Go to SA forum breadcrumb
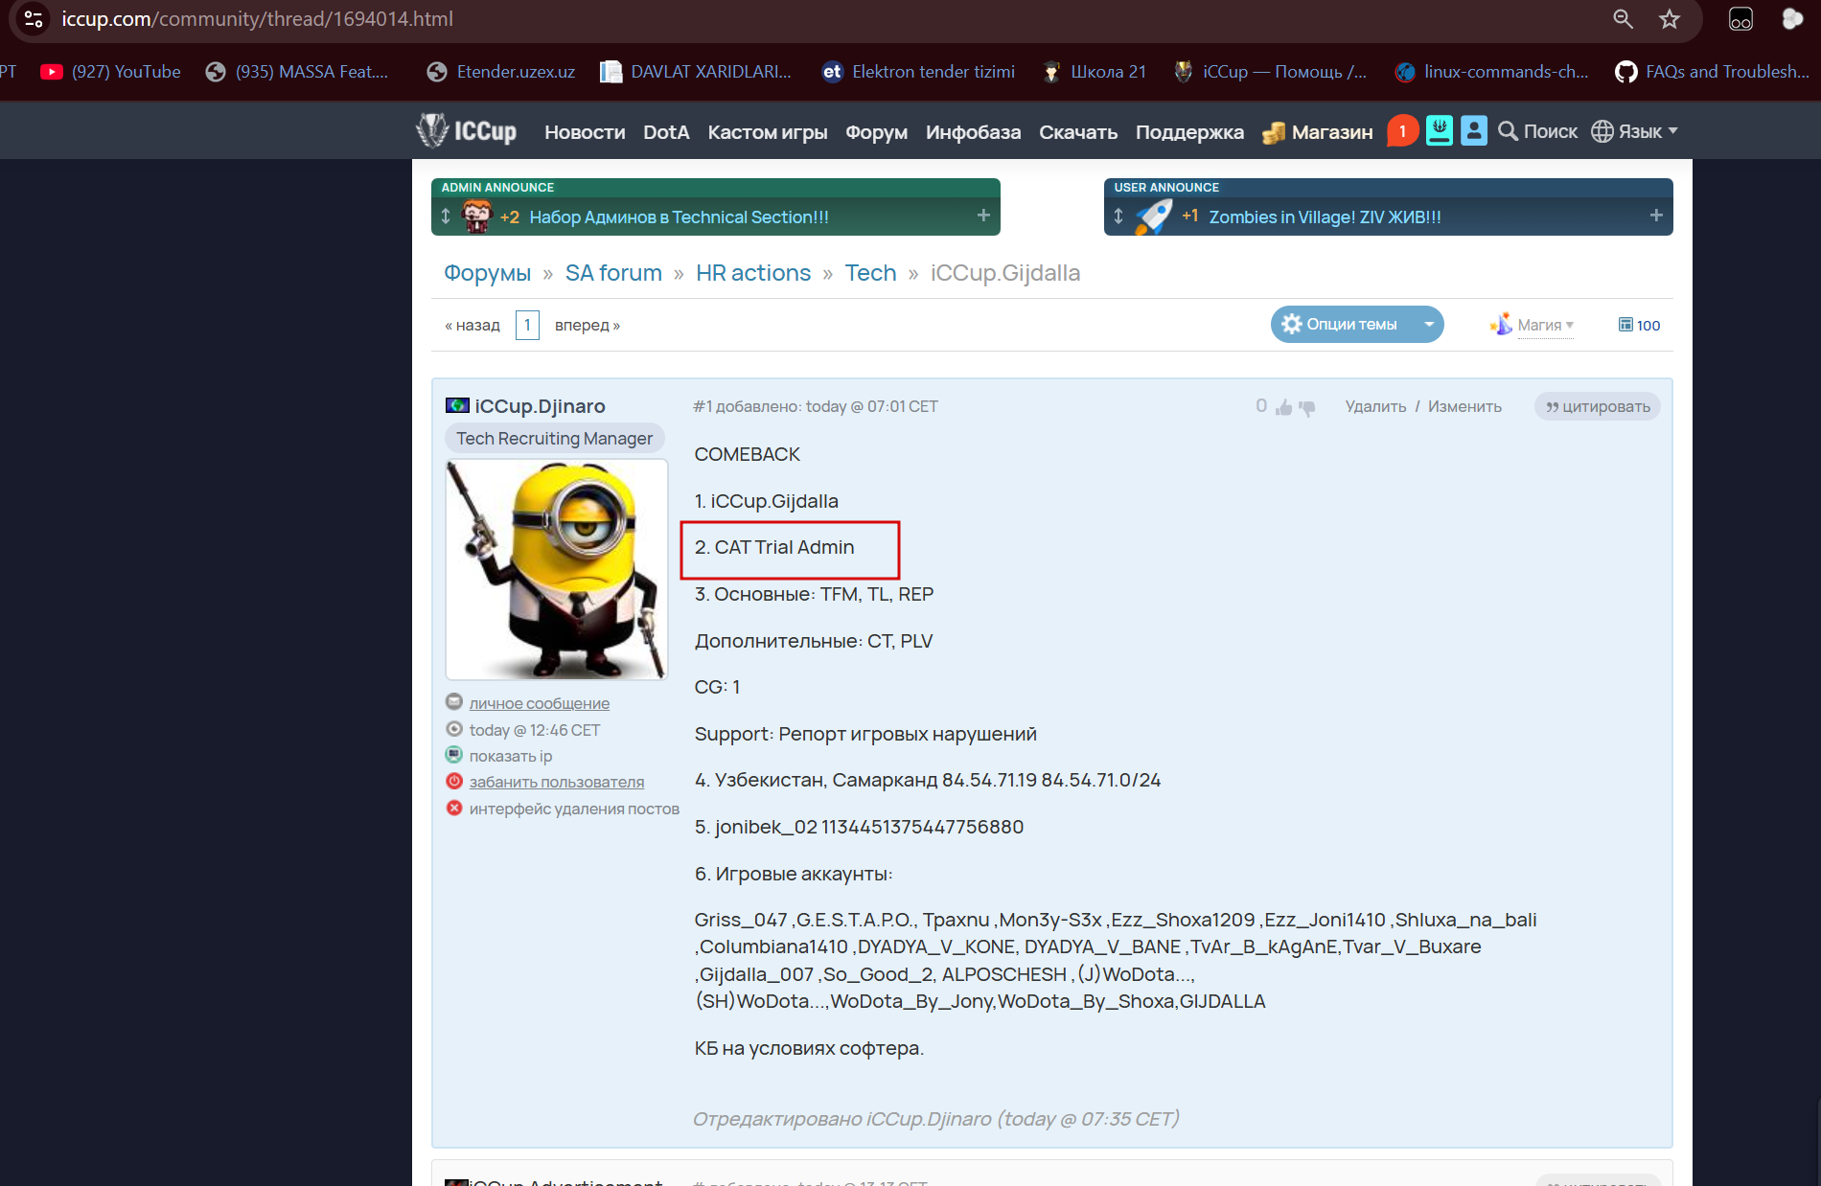This screenshot has height=1186, width=1821. 613,273
